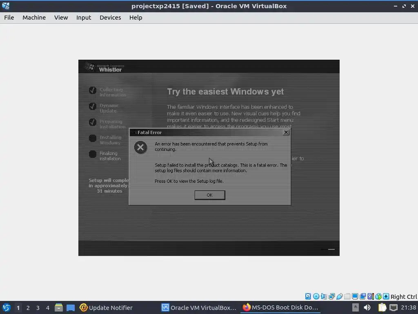Click the CPU virtualization status icon

(371, 296)
